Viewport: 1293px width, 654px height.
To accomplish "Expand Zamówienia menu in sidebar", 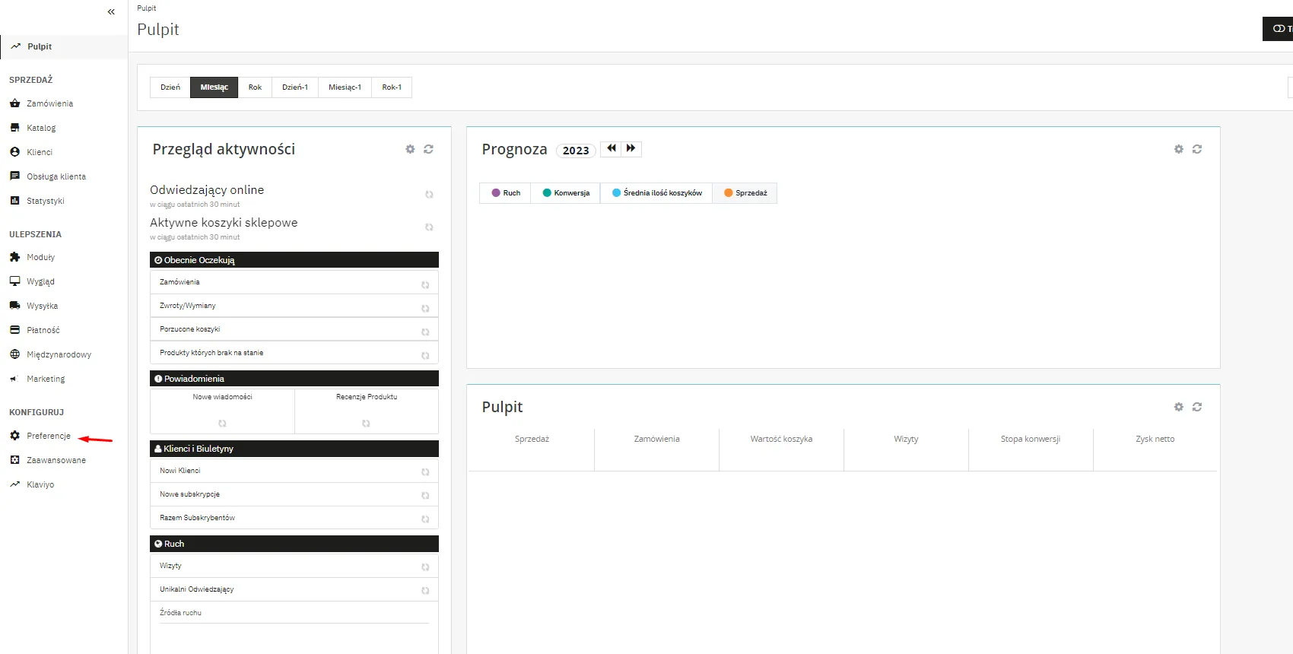I will click(x=49, y=103).
